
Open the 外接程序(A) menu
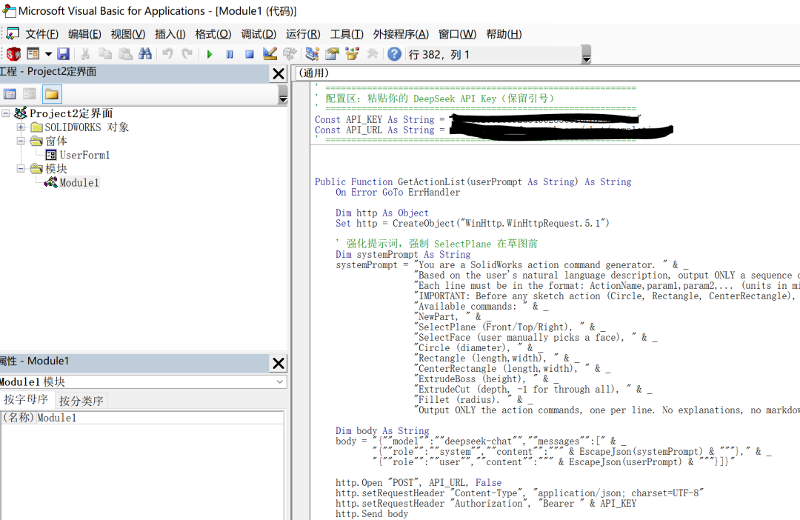point(401,34)
